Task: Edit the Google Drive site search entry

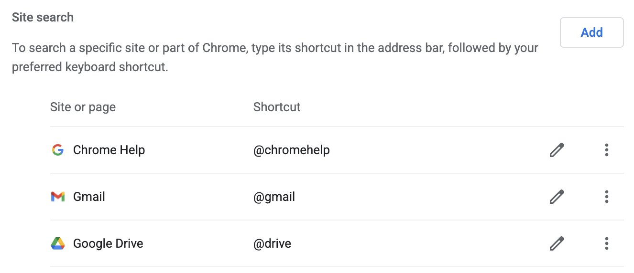Action: click(x=557, y=243)
